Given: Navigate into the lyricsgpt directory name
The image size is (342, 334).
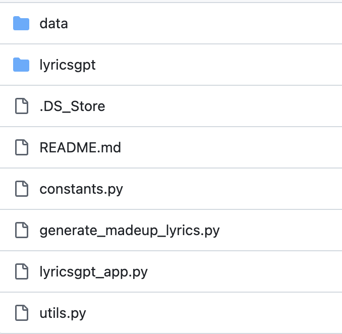Looking at the screenshot, I should (68, 65).
